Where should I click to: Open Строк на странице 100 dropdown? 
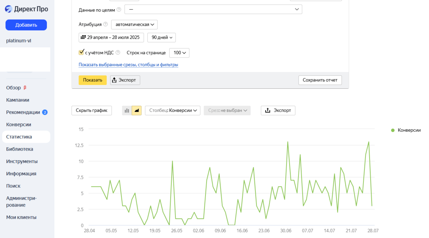pos(179,53)
